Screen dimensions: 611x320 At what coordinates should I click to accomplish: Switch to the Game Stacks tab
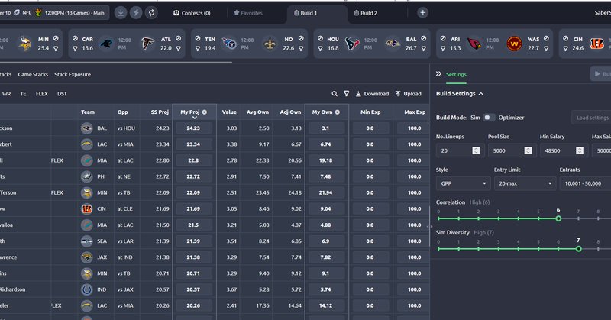click(x=33, y=74)
